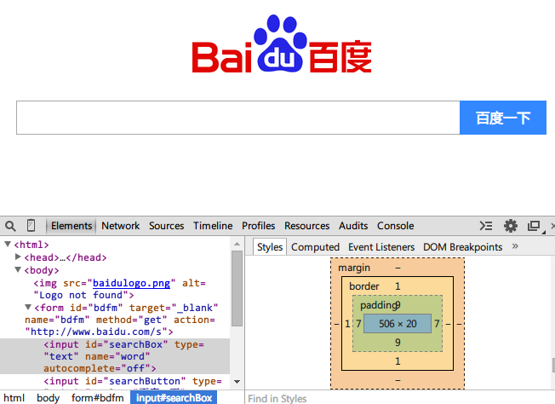The image size is (555, 404).
Task: Click the border label in box model
Action: [x=363, y=286]
